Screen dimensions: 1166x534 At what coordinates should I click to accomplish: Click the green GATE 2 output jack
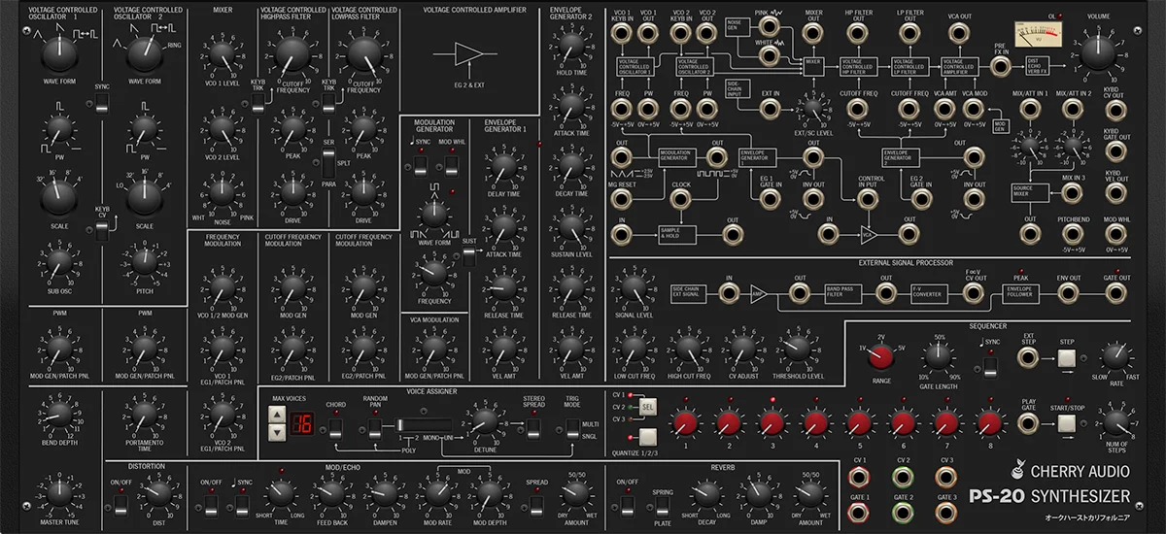903,513
